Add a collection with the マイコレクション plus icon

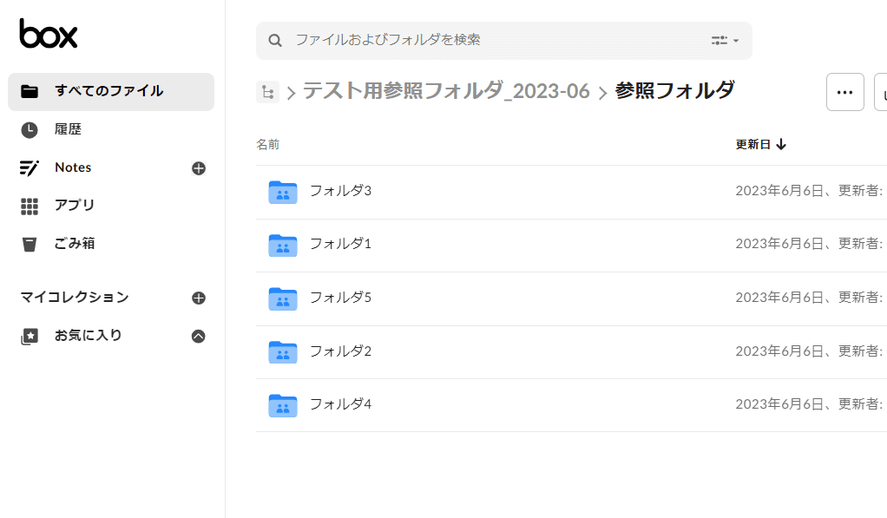(199, 298)
